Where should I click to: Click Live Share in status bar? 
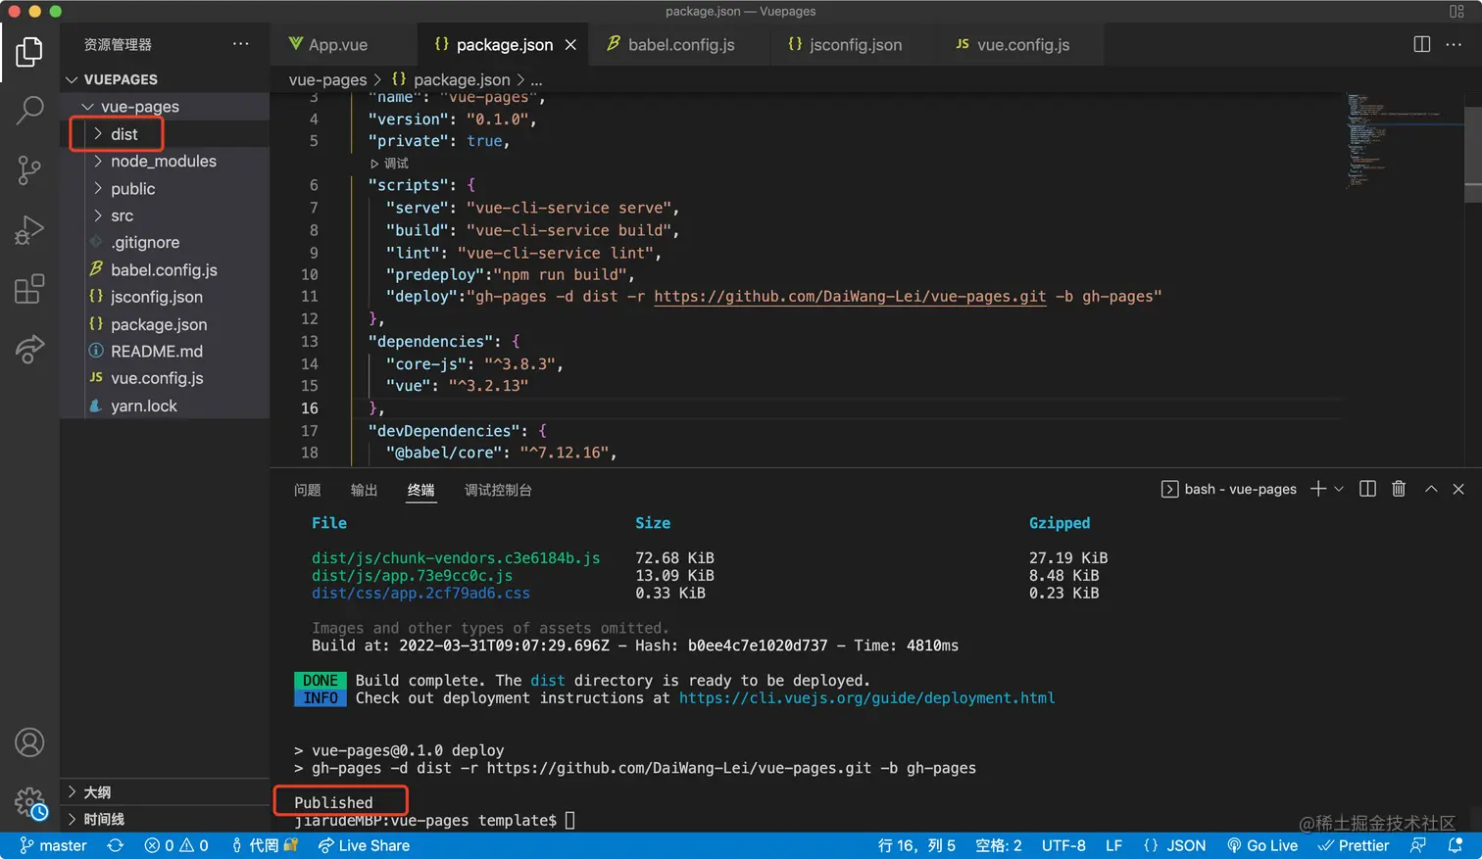tap(364, 845)
